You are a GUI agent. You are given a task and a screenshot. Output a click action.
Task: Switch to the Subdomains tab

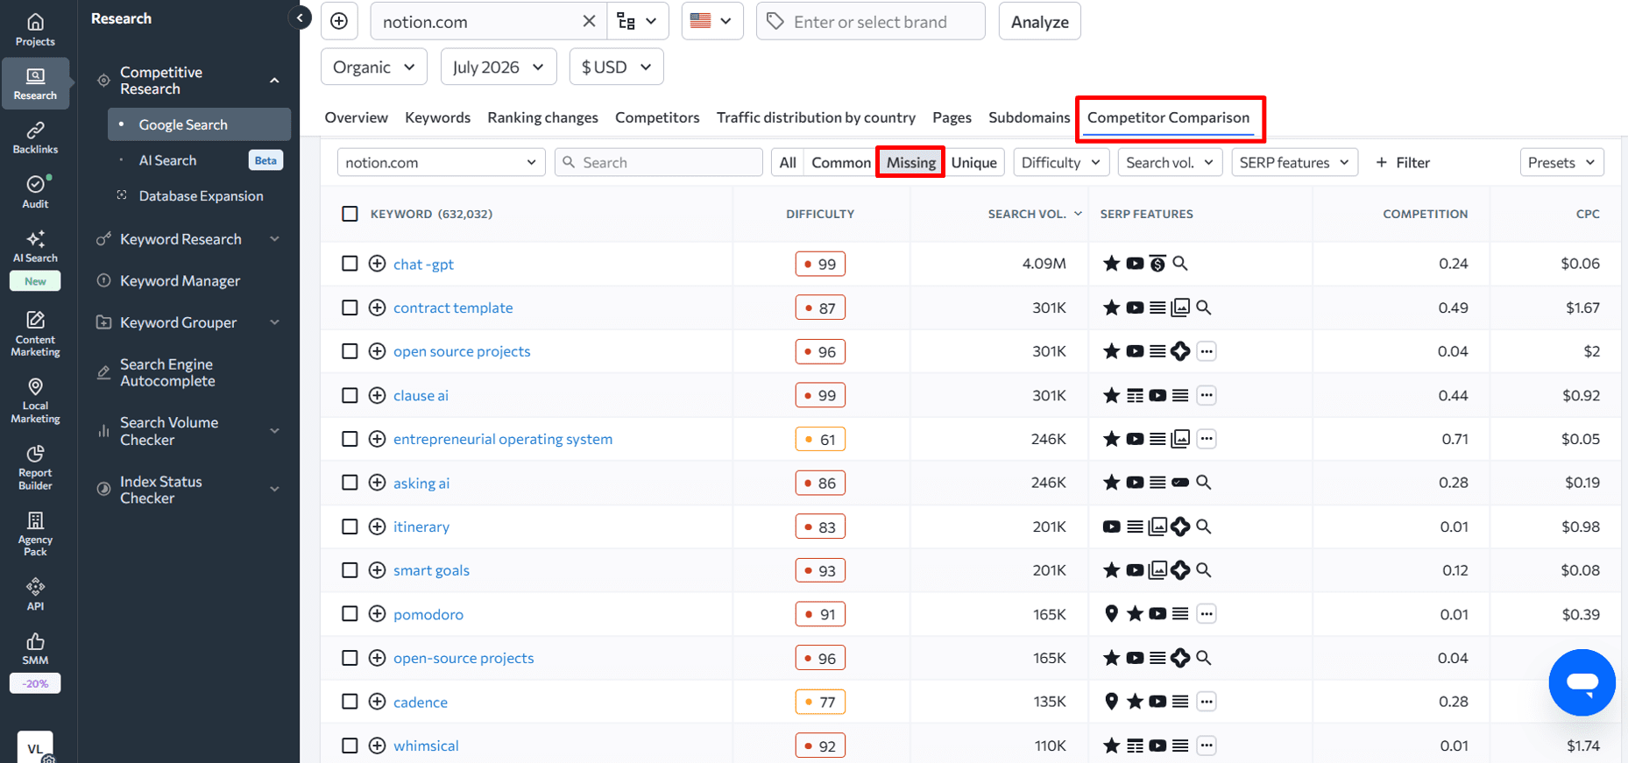1029,117
